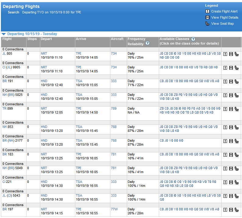Open seat map for TR 899

(x=237, y=109)
